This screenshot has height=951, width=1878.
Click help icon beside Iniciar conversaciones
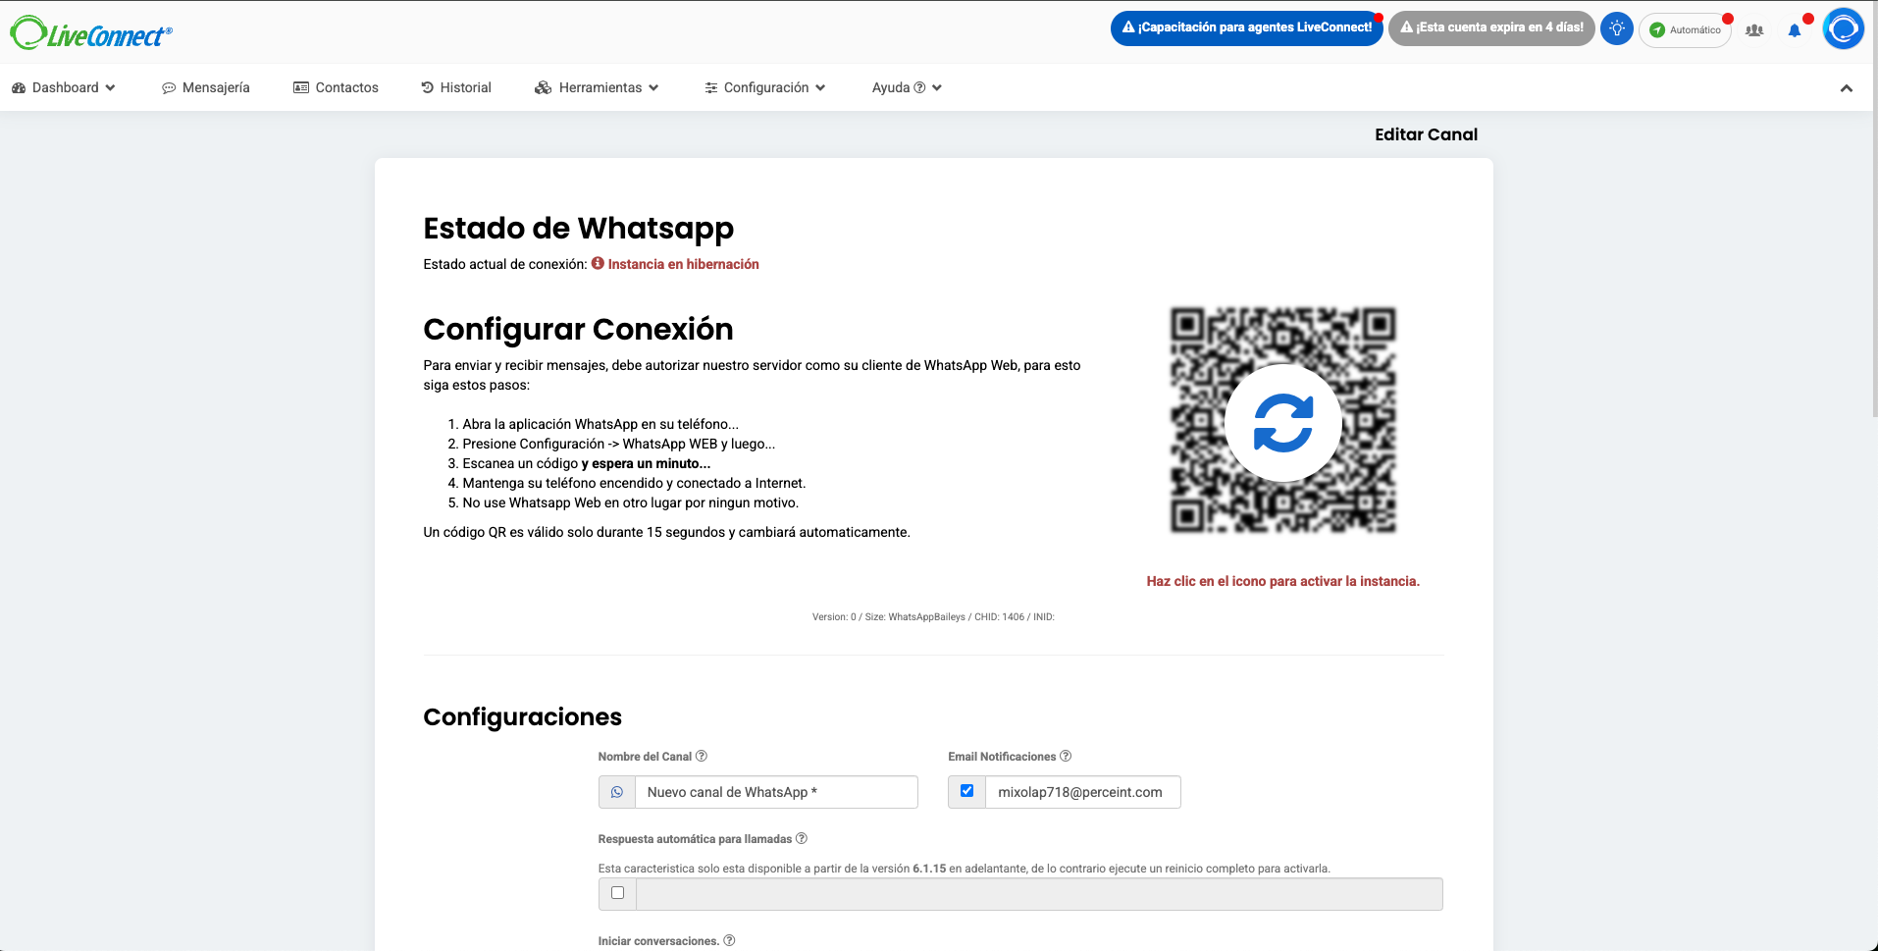[x=729, y=940]
